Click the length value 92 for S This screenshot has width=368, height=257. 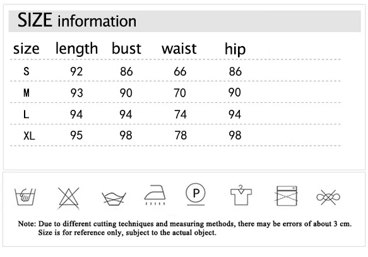coord(76,71)
